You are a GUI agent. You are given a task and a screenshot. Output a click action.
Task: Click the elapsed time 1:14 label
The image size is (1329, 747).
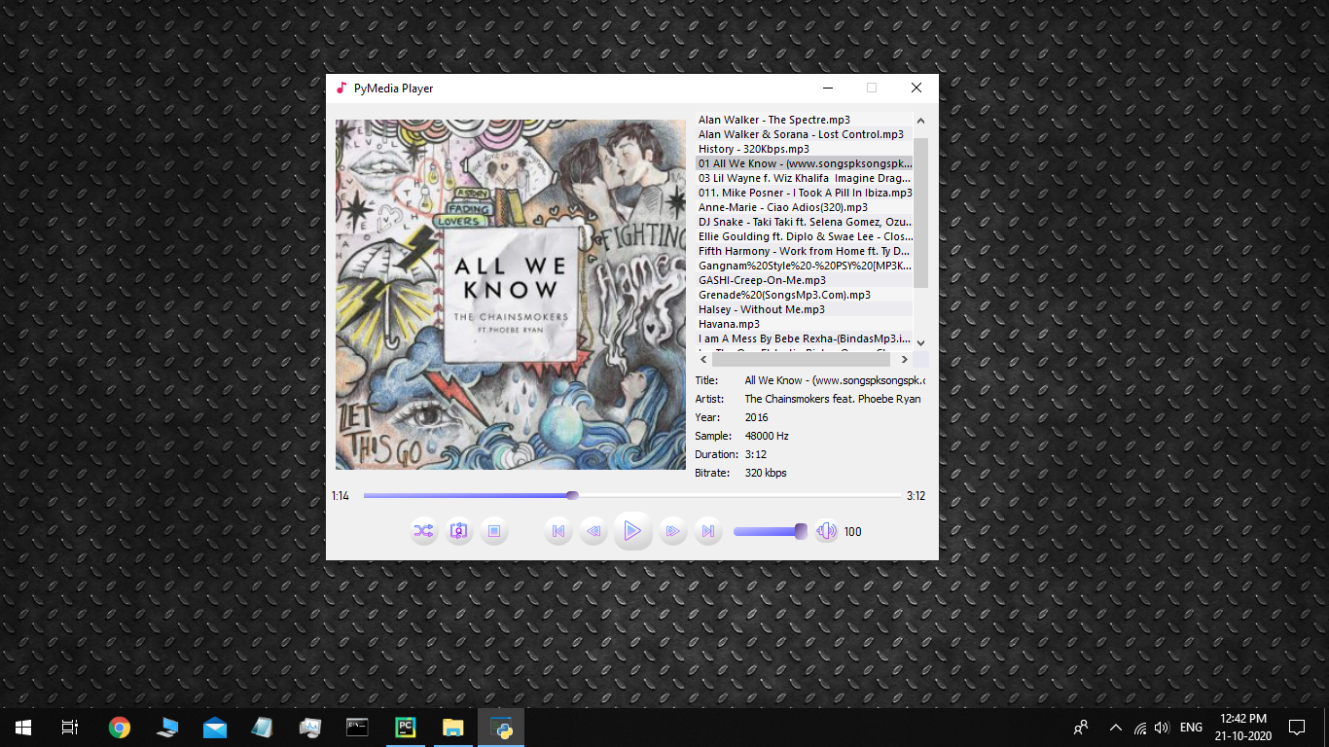tap(340, 496)
